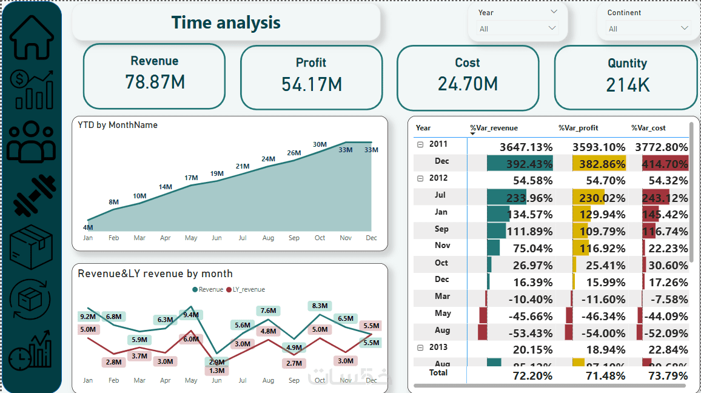The image size is (701, 393).
Task: Go to the customers people icon
Action: tap(32, 142)
